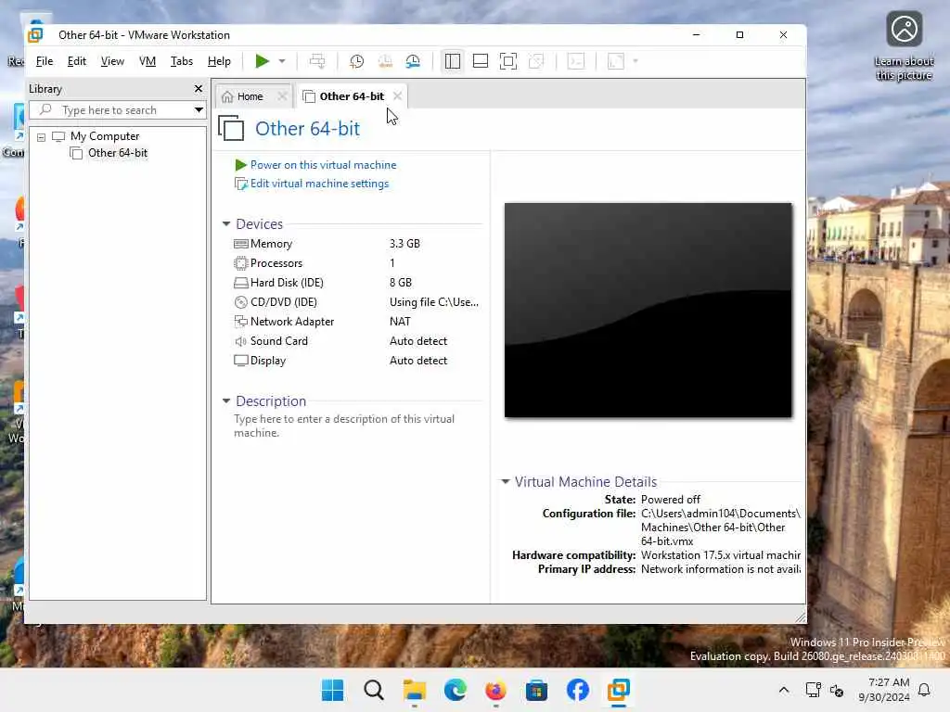Open File Explorer from taskbar
Screen dimensions: 950x712
click(x=415, y=690)
